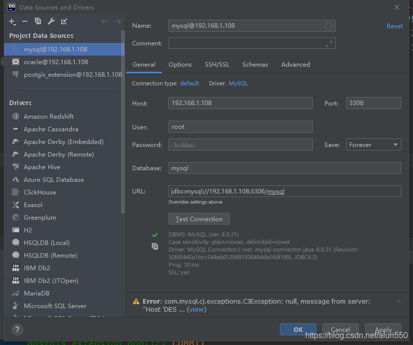Select mysql@192.168.1.108 data source

[64, 49]
